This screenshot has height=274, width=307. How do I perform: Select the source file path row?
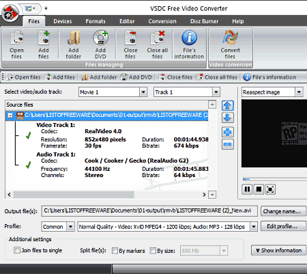click(107, 115)
